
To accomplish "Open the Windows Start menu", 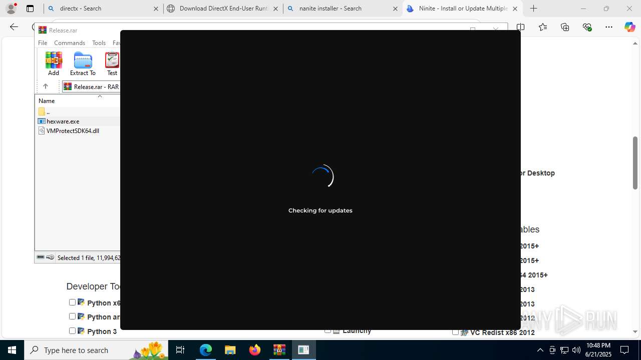I will point(12,350).
